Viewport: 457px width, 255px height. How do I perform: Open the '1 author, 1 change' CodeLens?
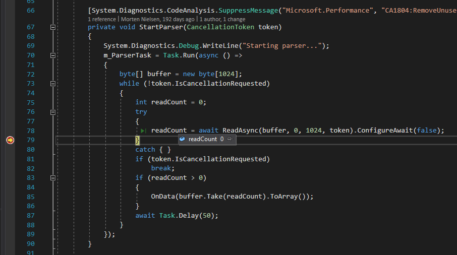222,19
